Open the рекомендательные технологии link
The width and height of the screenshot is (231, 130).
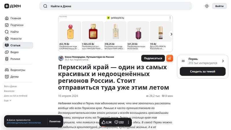pos(24,123)
